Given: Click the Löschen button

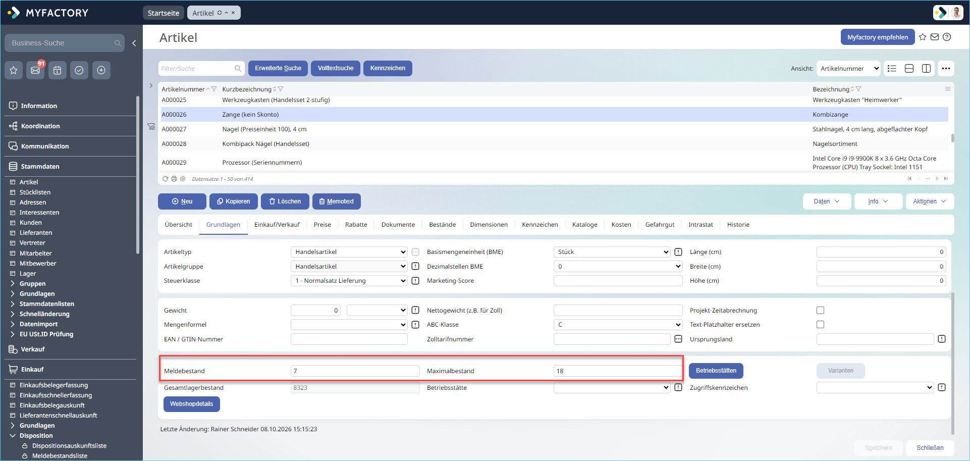Looking at the screenshot, I should click(x=285, y=201).
